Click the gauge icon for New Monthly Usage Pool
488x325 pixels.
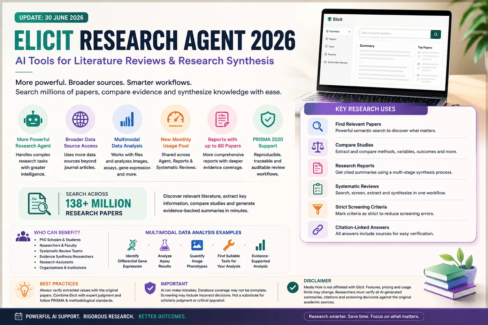(176, 119)
